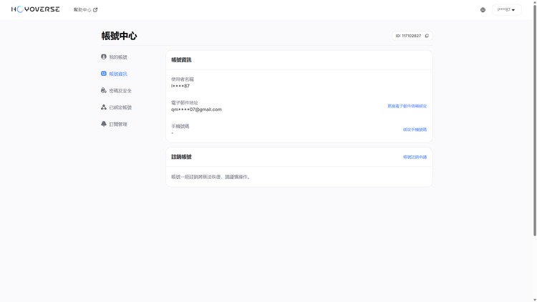Click the page vertical scrollbar
Image resolution: width=537 pixels, height=302 pixels.
[535, 120]
